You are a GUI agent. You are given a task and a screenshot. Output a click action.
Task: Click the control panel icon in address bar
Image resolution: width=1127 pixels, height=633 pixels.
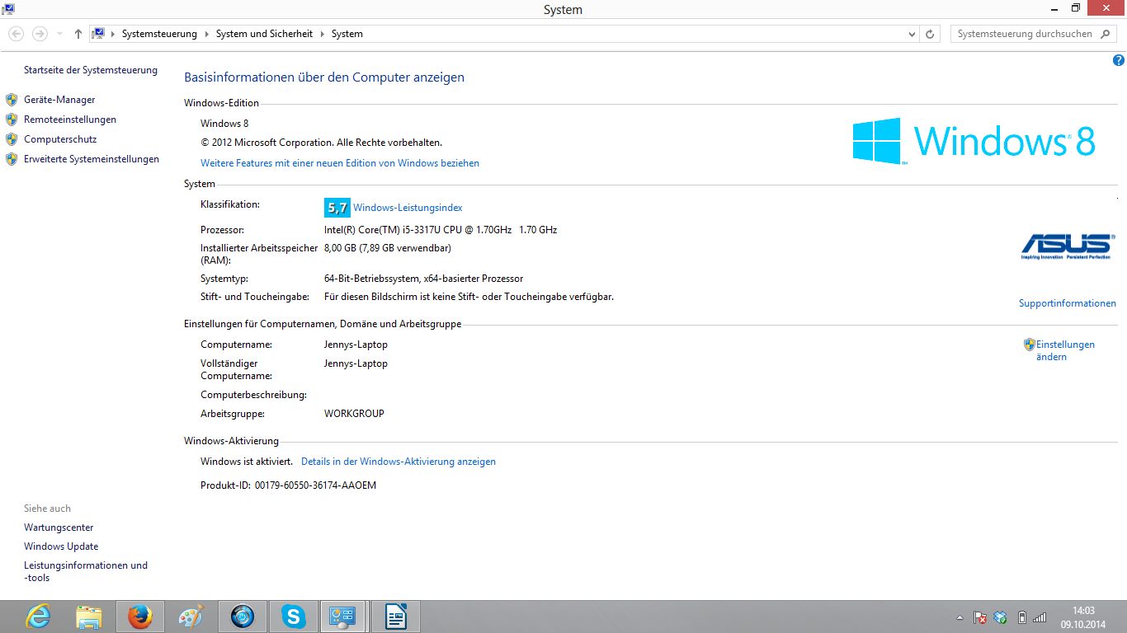tap(99, 34)
